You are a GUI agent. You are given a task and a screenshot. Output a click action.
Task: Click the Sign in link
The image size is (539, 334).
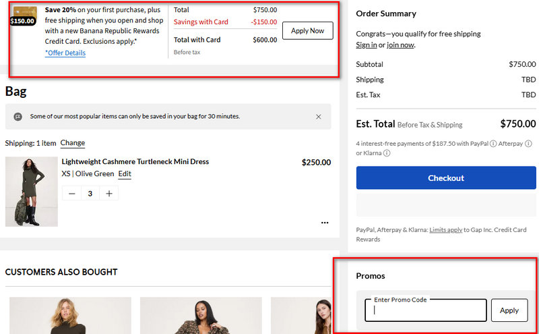coord(367,45)
